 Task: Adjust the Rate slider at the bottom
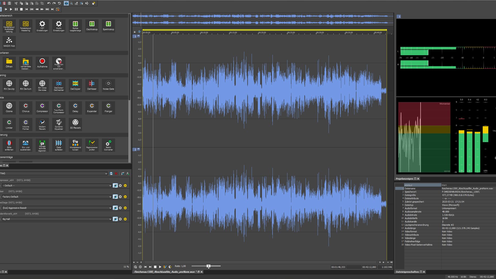[208, 266]
